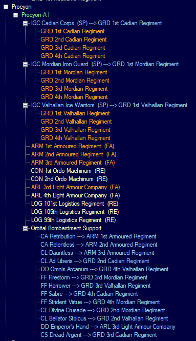
Task: Select GRD 4th Mordian Regiment under Iron Guard
Action: point(74,97)
